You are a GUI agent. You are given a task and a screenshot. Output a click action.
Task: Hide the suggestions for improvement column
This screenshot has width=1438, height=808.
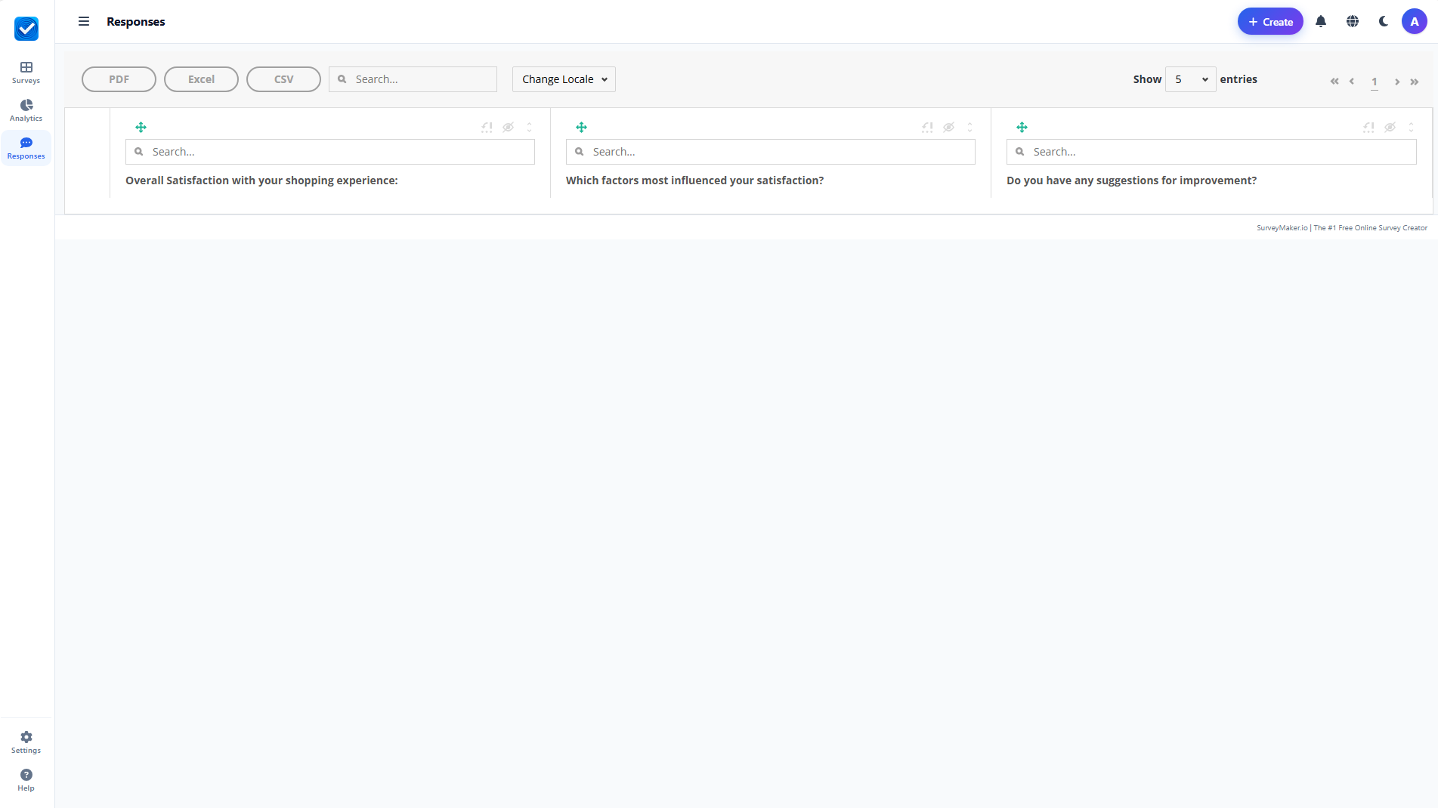[x=1390, y=127]
